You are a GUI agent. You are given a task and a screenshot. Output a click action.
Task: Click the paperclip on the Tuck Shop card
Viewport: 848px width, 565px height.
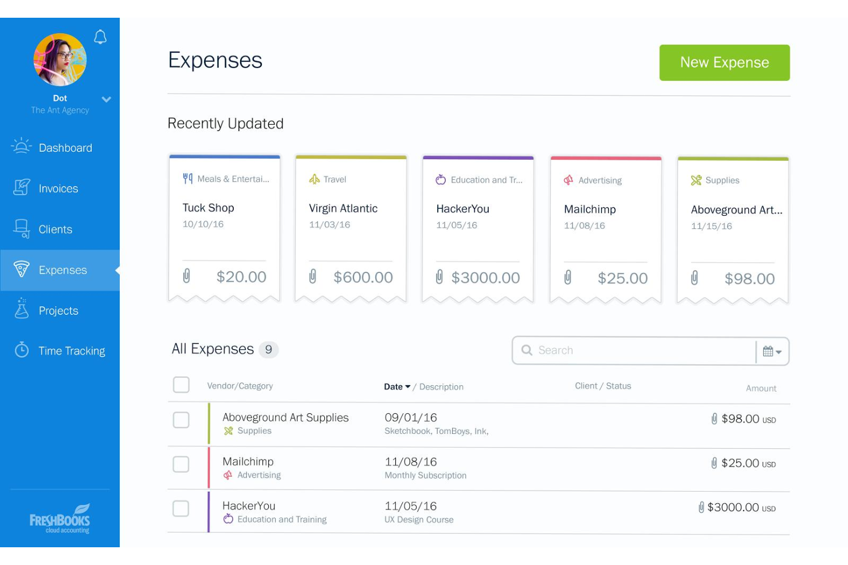(186, 276)
